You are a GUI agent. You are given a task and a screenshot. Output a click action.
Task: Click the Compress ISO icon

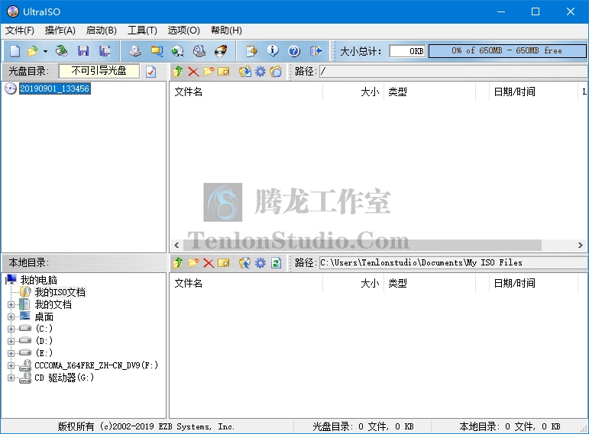(x=157, y=50)
